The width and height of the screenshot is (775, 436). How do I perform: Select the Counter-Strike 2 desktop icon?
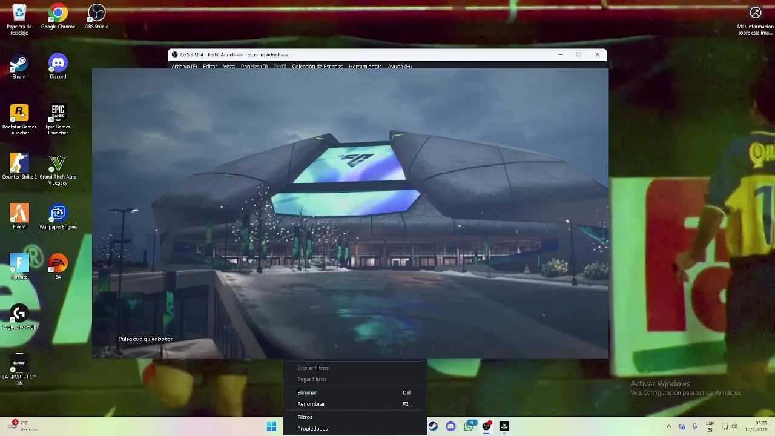coord(19,167)
